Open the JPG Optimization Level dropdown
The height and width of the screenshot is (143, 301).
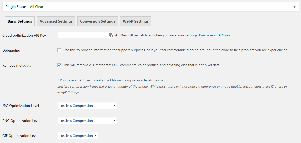[x=87, y=106]
